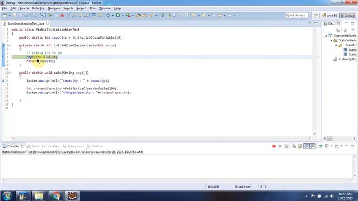Click the Debug perspective button
Image resolution: width=358 pixels, height=201 pixels.
pyautogui.click(x=347, y=16)
